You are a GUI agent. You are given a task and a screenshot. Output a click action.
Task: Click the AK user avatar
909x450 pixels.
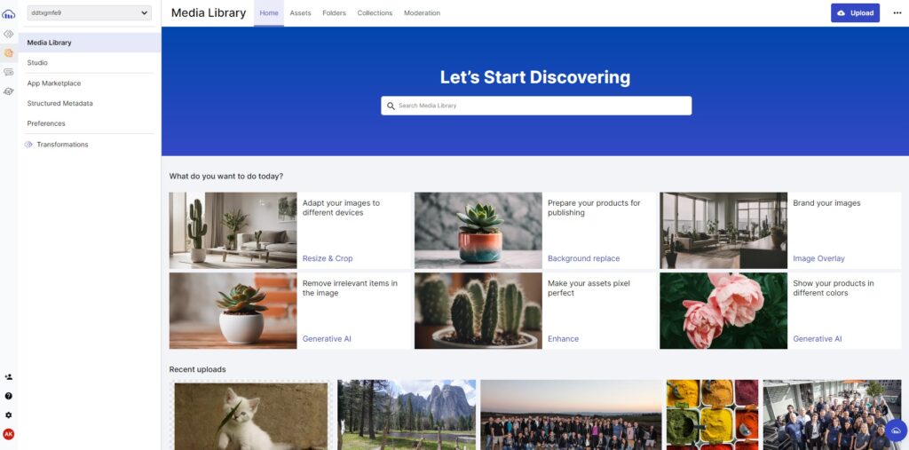9,434
